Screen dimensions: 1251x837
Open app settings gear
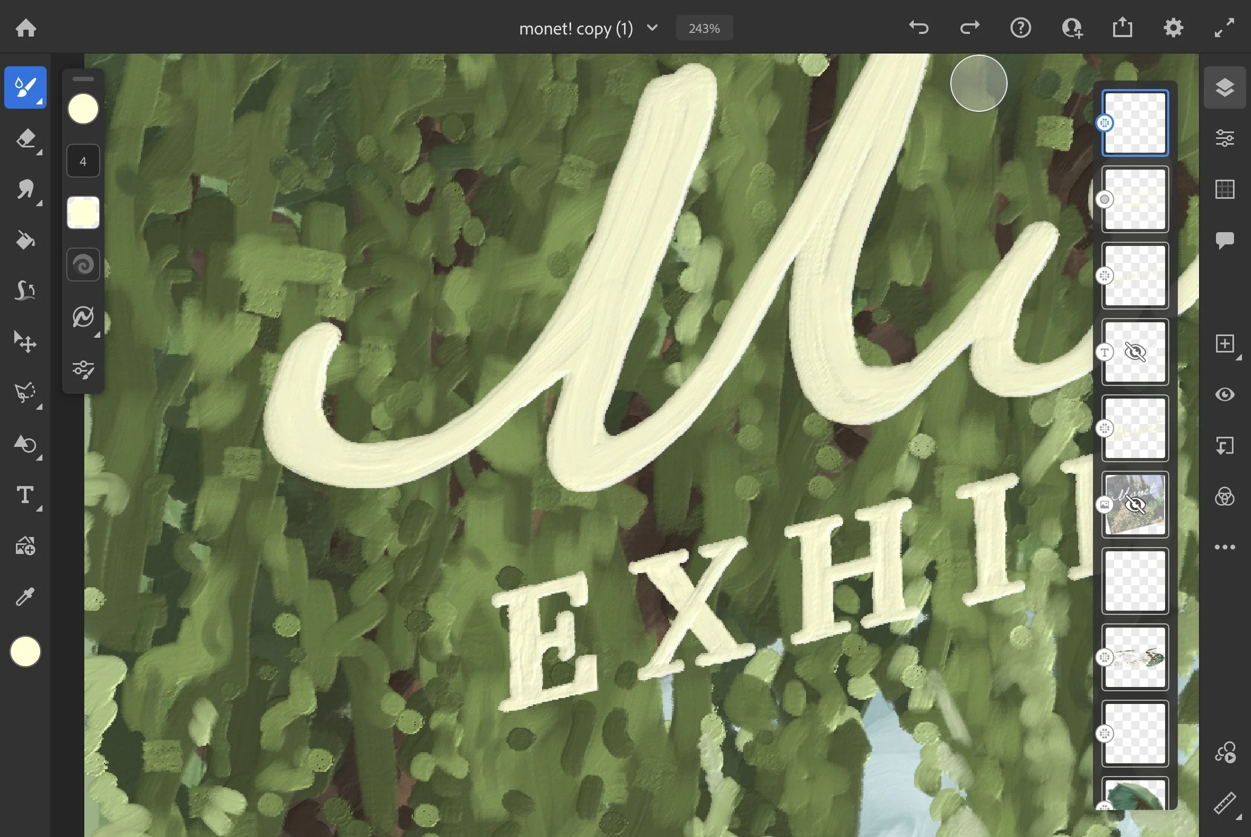(x=1173, y=28)
